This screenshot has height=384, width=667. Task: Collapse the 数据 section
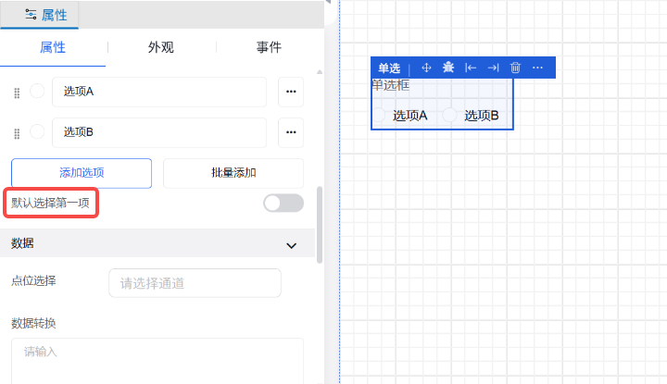[x=292, y=245]
